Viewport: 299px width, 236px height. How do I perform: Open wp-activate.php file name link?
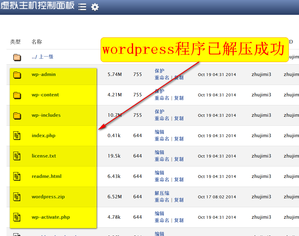coord(51,217)
